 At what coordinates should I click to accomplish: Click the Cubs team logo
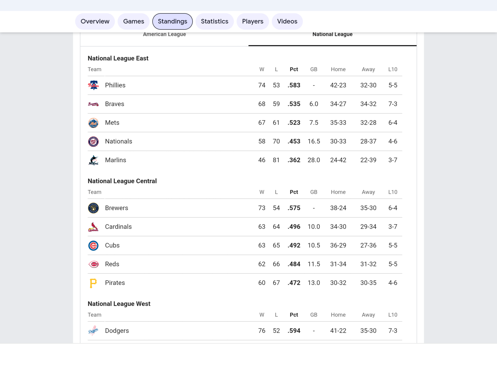93,245
